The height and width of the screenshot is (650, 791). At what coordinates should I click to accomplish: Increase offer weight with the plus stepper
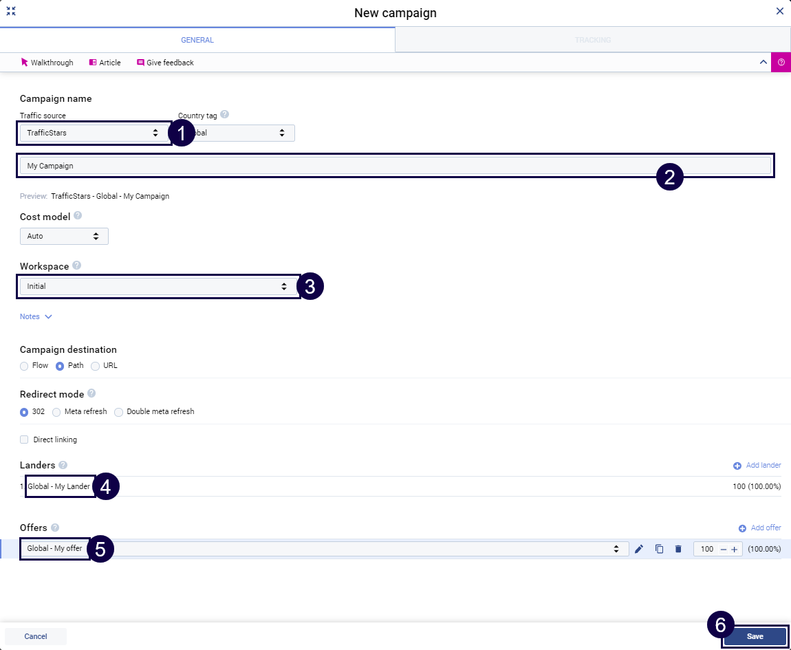[x=734, y=549]
